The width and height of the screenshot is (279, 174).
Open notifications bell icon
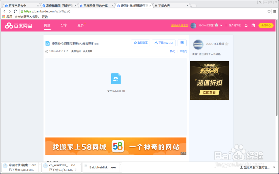(246, 25)
